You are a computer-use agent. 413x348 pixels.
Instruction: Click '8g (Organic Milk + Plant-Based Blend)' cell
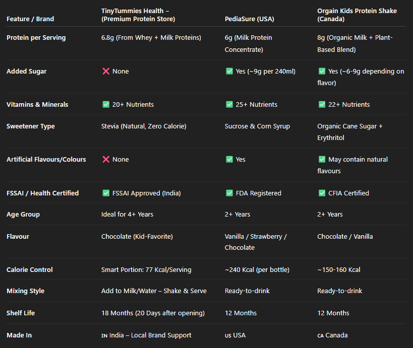point(355,44)
